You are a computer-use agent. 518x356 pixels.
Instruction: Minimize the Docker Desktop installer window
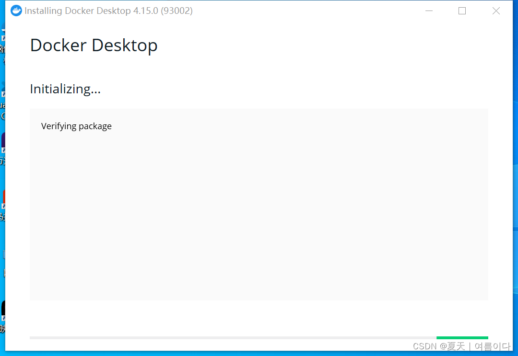(x=429, y=11)
